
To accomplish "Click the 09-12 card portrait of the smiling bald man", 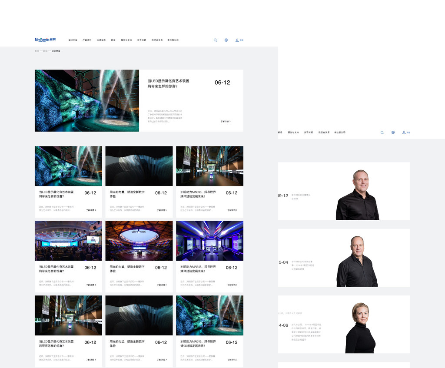I will click(x=358, y=195).
